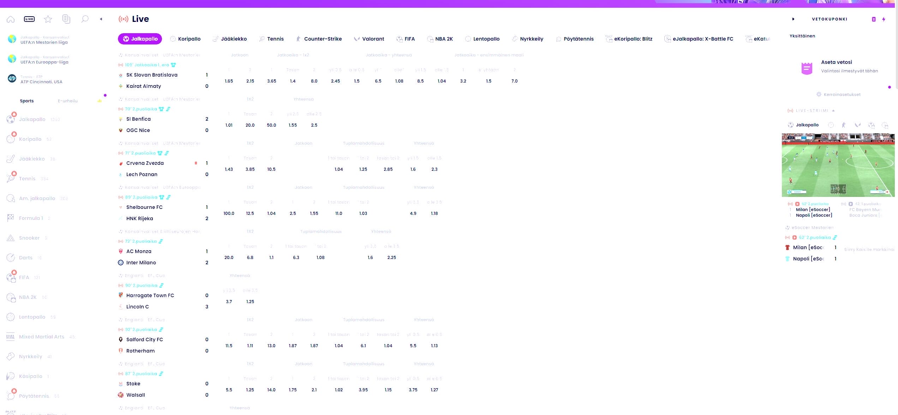Select odds 1.65 for Slovan Bratislava
898x415 pixels.
click(229, 81)
